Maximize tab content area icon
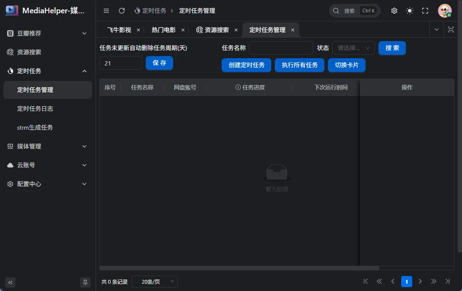Screen dimensions: 462x291 click(x=450, y=30)
